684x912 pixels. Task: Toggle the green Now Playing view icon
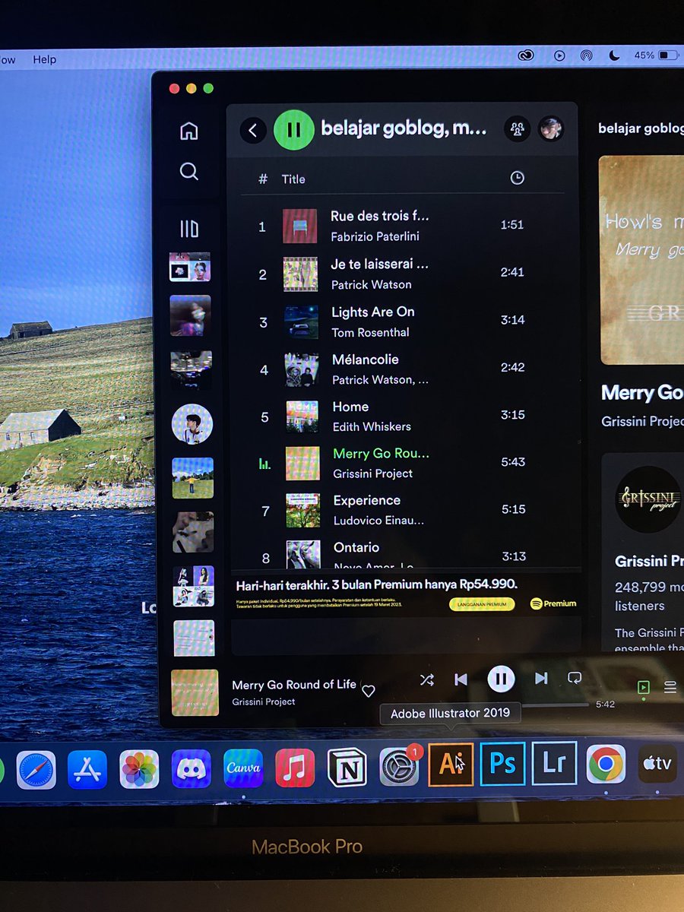coord(643,687)
